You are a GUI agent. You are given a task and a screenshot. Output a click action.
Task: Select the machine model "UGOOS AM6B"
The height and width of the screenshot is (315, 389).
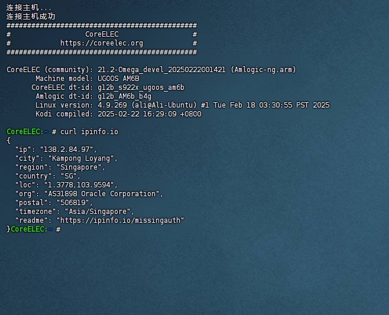click(x=118, y=79)
